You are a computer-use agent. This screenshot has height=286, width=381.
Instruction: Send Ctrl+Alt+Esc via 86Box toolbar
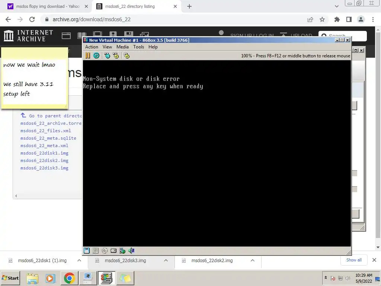pos(116,56)
